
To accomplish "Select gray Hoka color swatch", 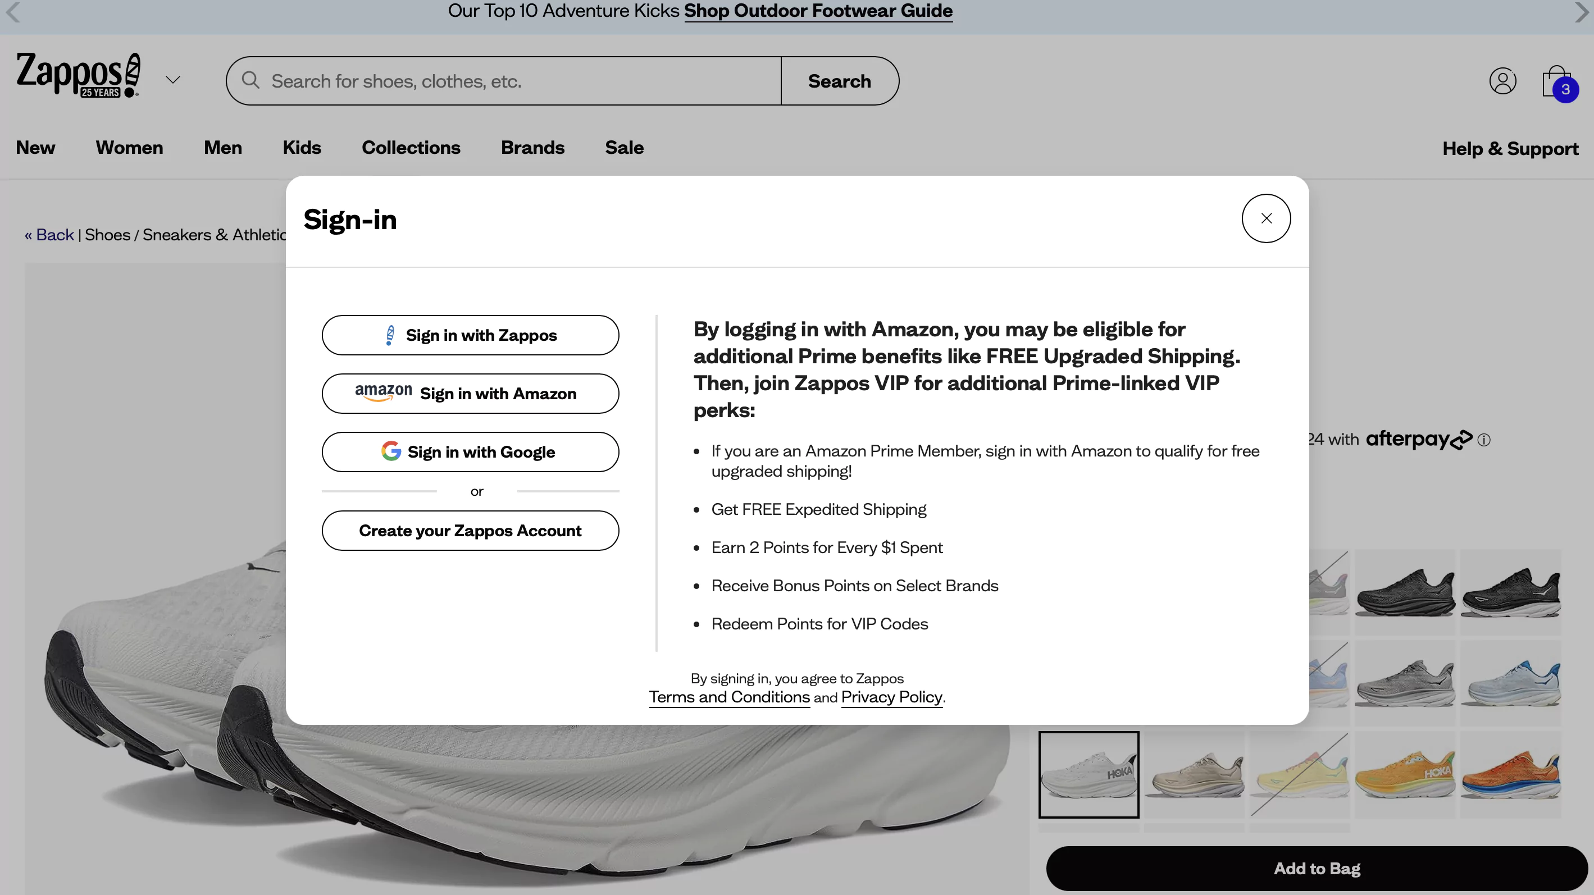I will point(1405,683).
